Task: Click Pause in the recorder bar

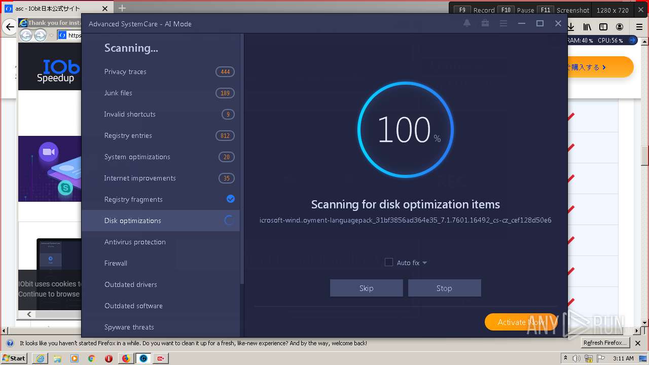Action: 525,10
